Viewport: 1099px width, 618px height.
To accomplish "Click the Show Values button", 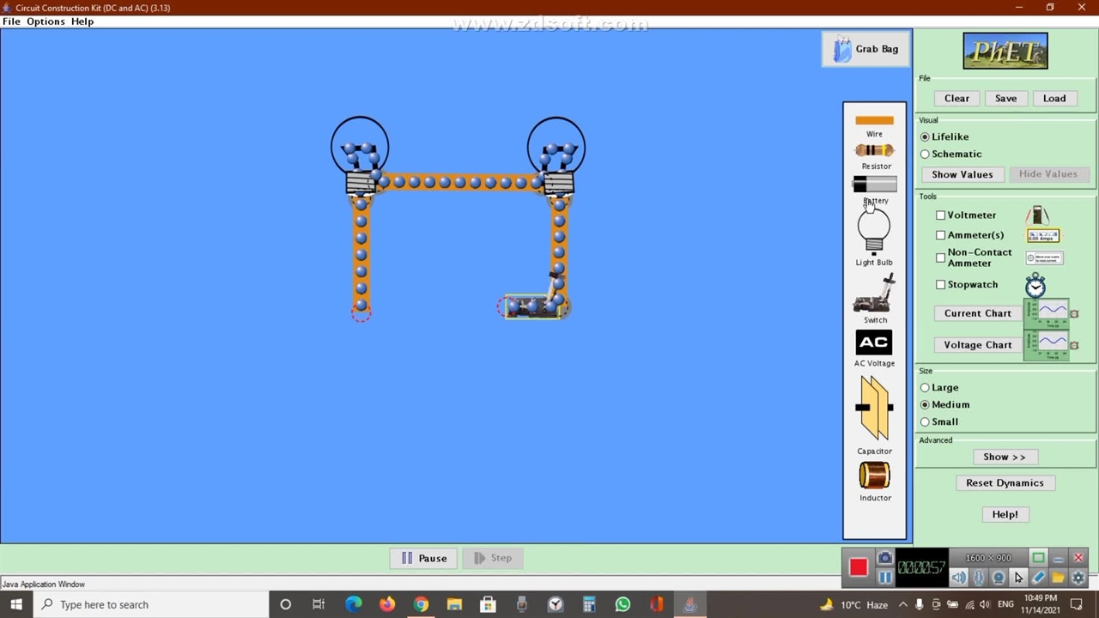I will [x=962, y=174].
